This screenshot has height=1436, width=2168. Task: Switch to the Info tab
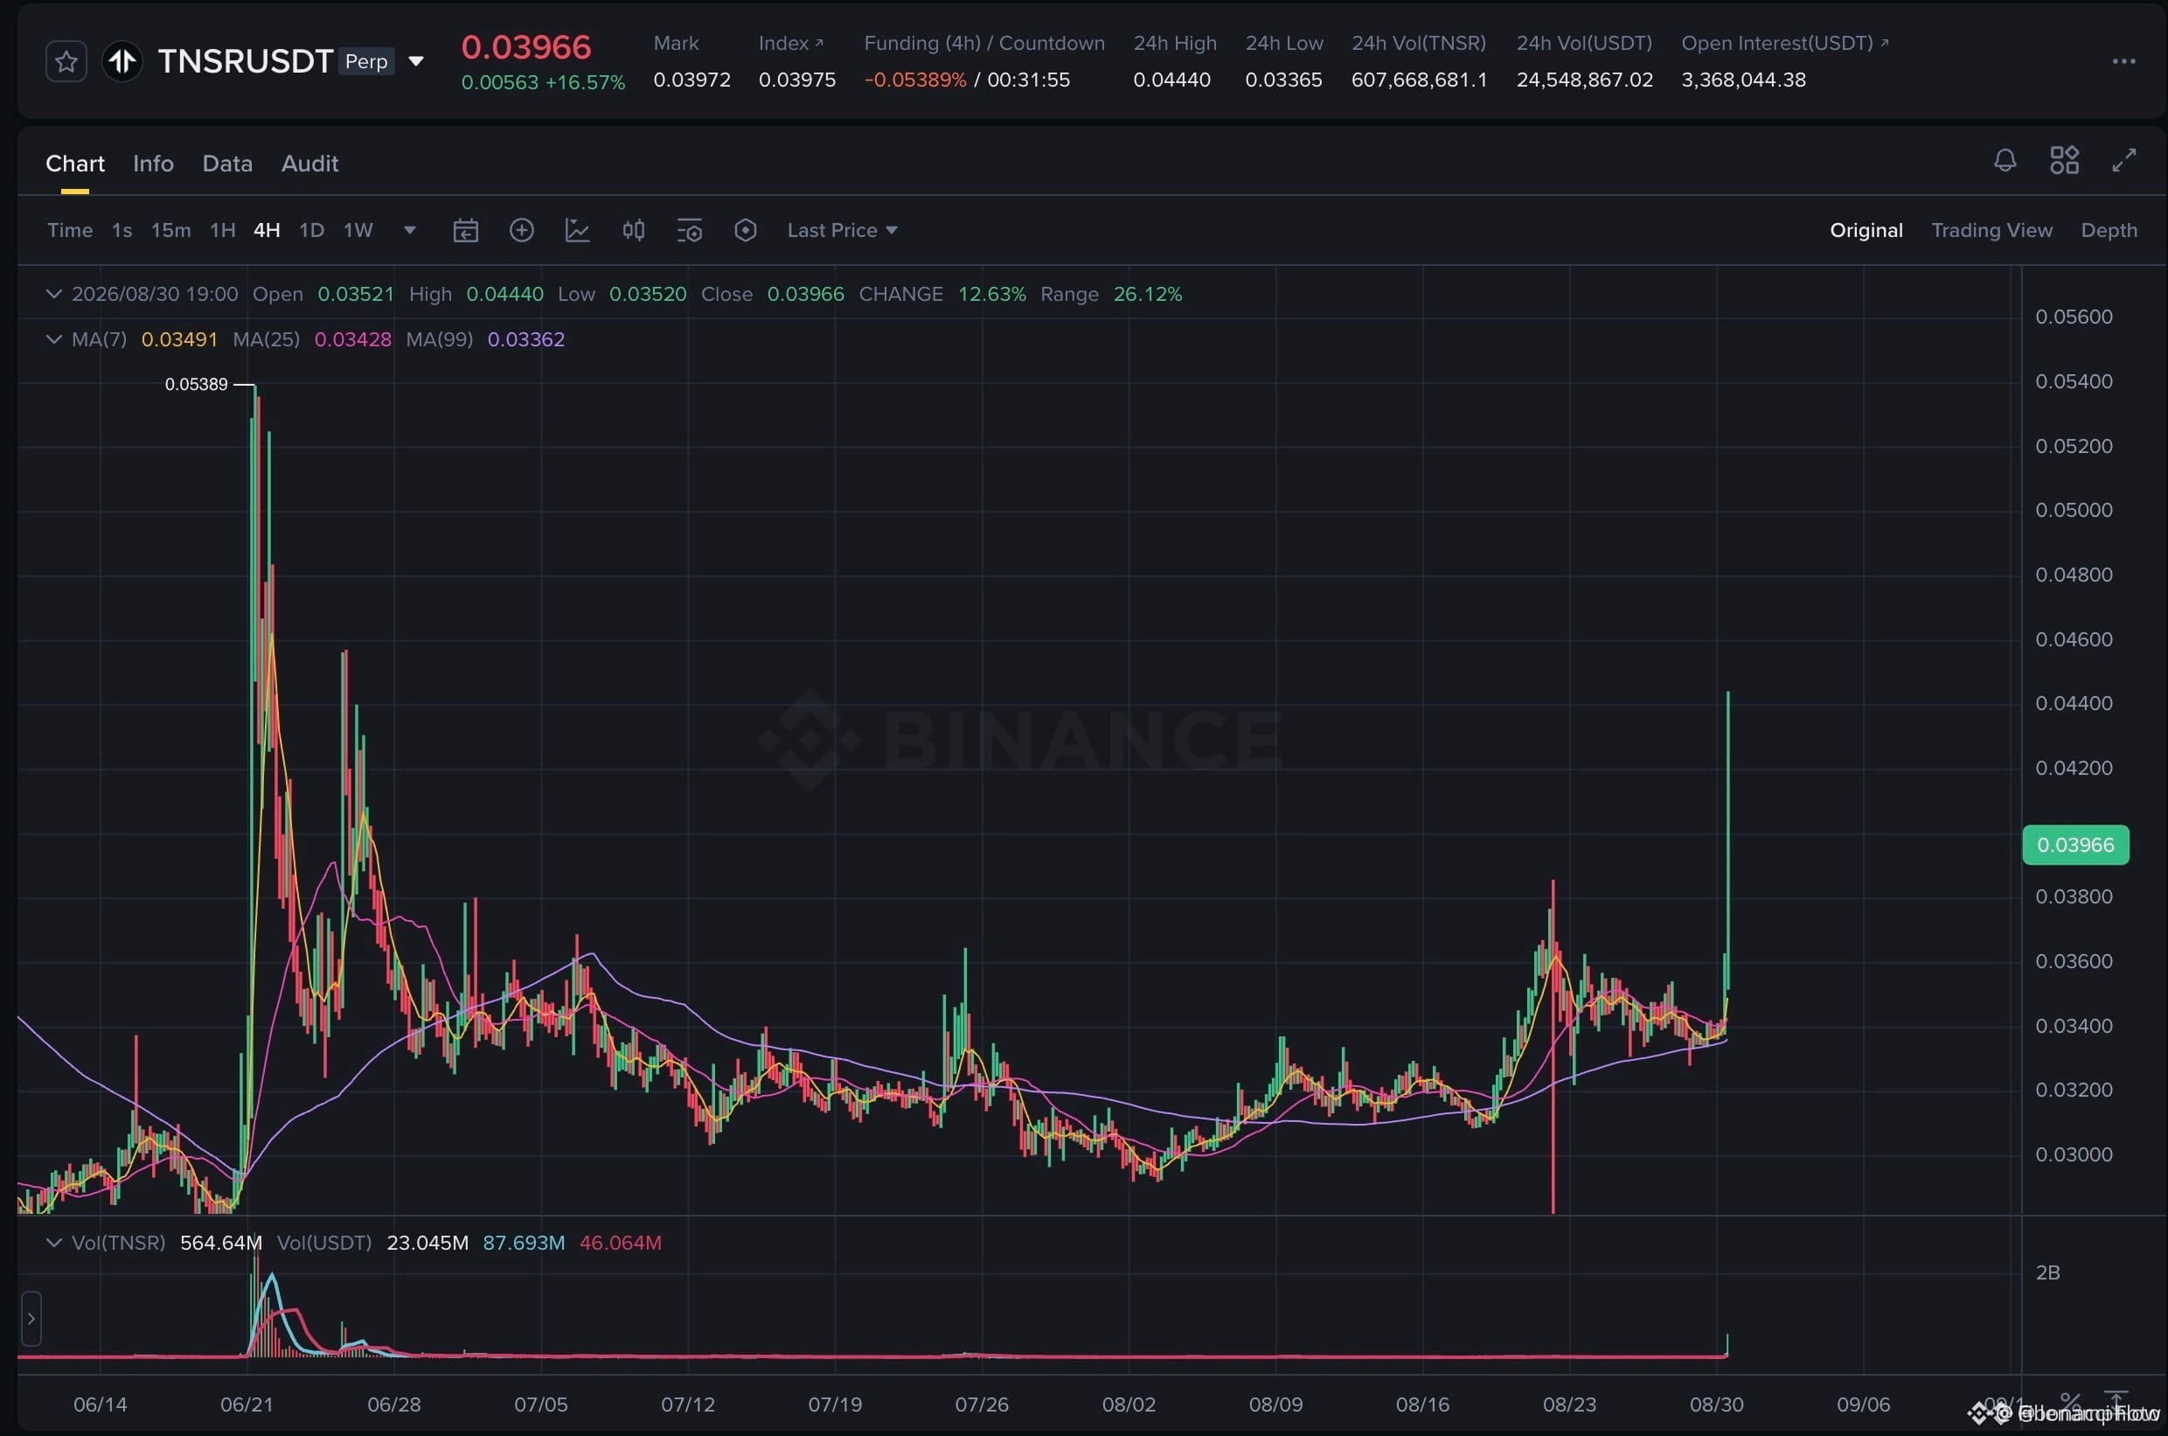pos(153,163)
